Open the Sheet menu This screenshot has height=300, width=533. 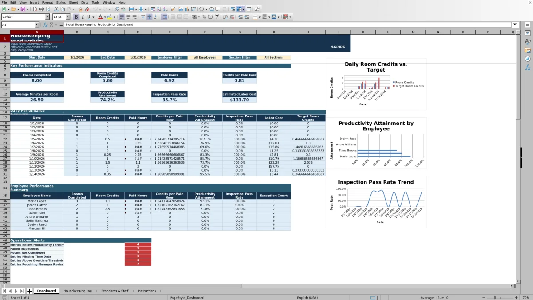tap(73, 3)
